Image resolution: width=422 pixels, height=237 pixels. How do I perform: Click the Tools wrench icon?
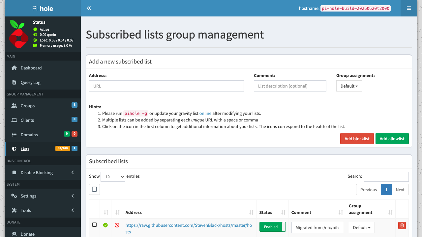14,210
